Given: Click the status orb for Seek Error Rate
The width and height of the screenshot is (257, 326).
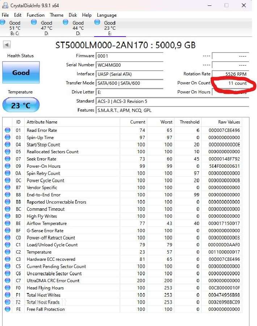Looking at the screenshot, I should tap(8, 159).
